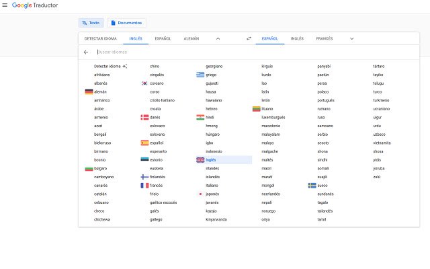Screen dimensions: 430x269
Task: Select the ESPAÑOL target language tab
Action: [x=270, y=38]
